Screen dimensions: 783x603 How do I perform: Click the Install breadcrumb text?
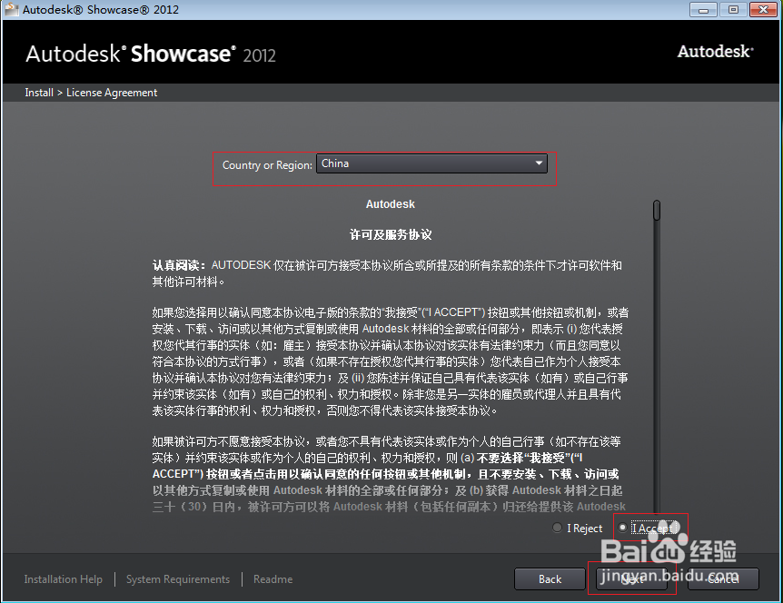39,93
